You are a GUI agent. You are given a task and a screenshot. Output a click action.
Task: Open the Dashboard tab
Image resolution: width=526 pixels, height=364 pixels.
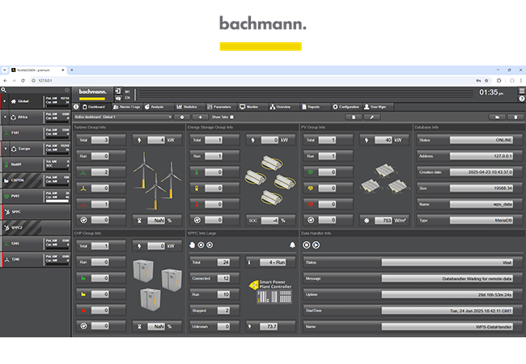tap(94, 107)
